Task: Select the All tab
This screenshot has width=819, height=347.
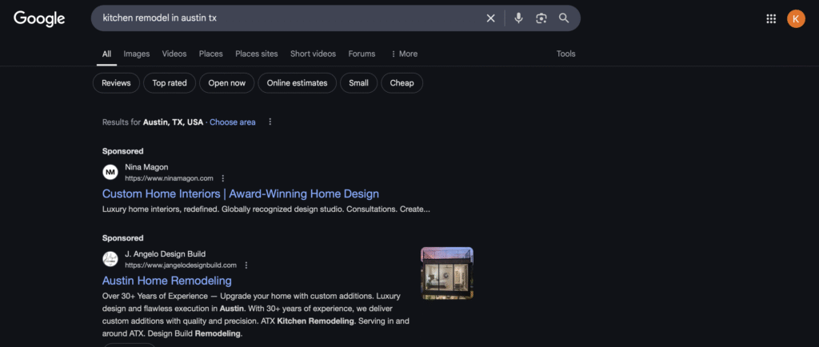Action: point(106,54)
